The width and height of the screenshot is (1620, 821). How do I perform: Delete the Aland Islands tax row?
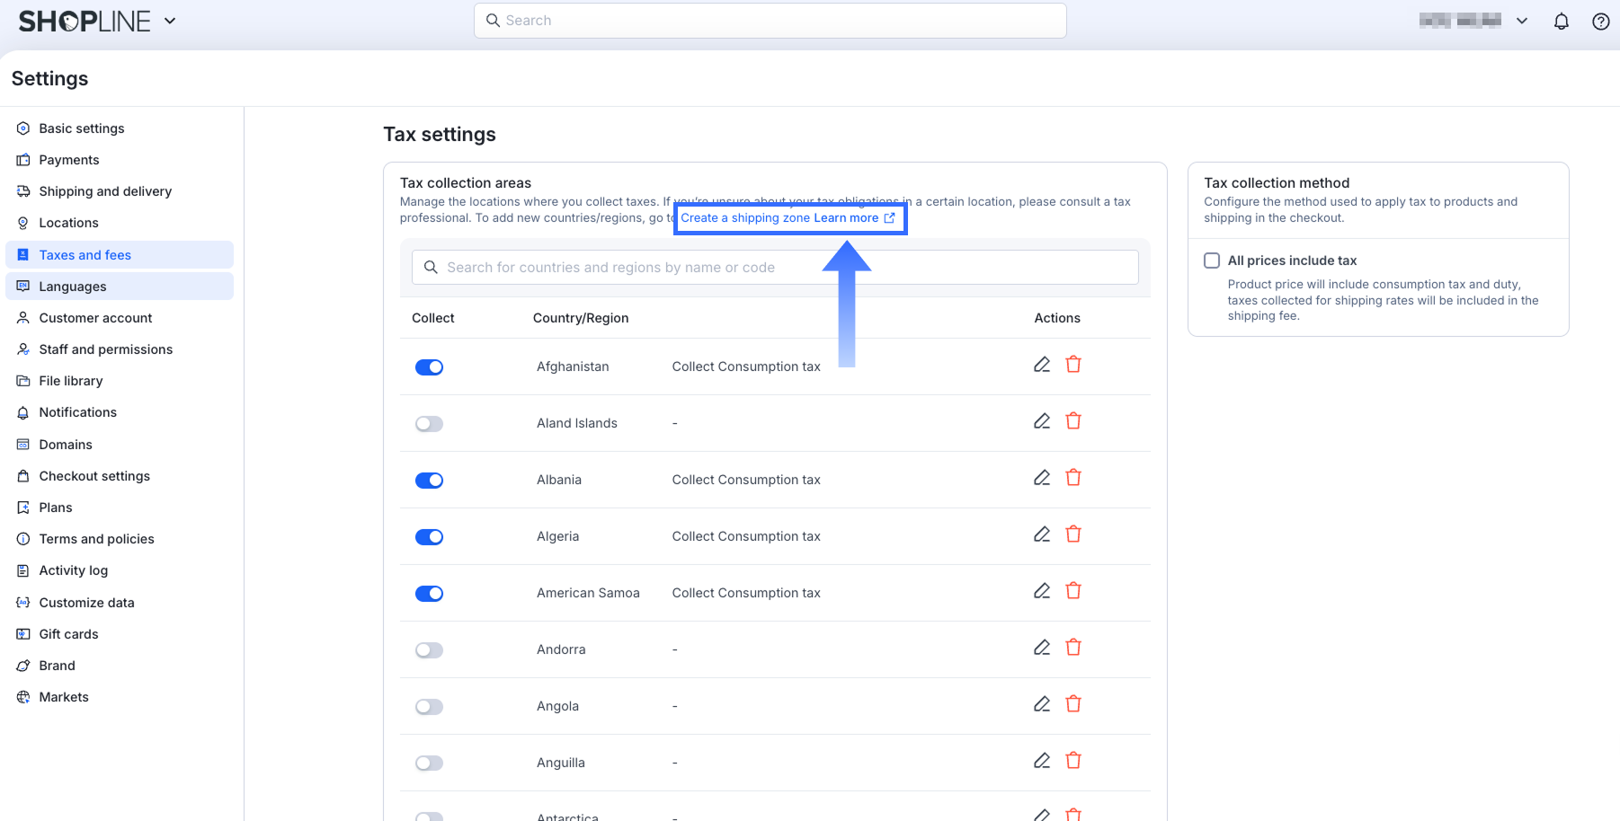[x=1073, y=421]
